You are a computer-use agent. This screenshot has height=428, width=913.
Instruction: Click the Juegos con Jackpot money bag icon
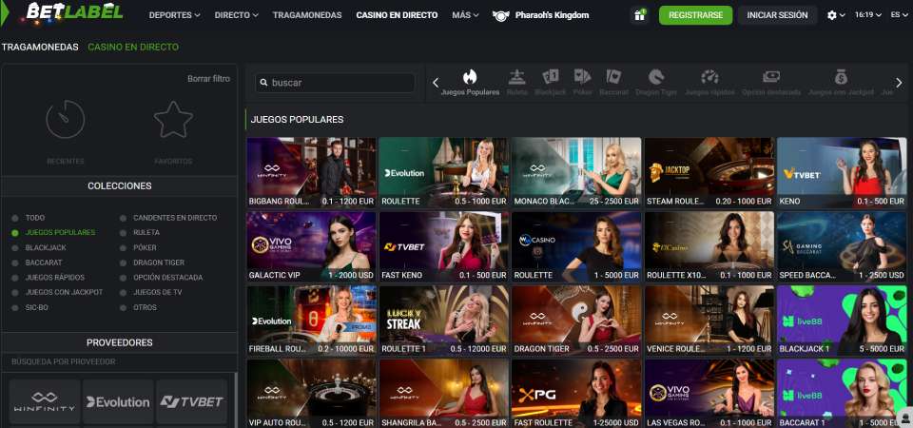pos(841,77)
